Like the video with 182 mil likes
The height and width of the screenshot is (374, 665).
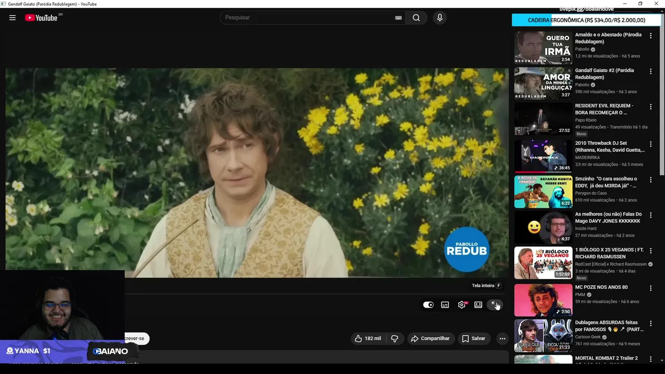[x=368, y=339]
